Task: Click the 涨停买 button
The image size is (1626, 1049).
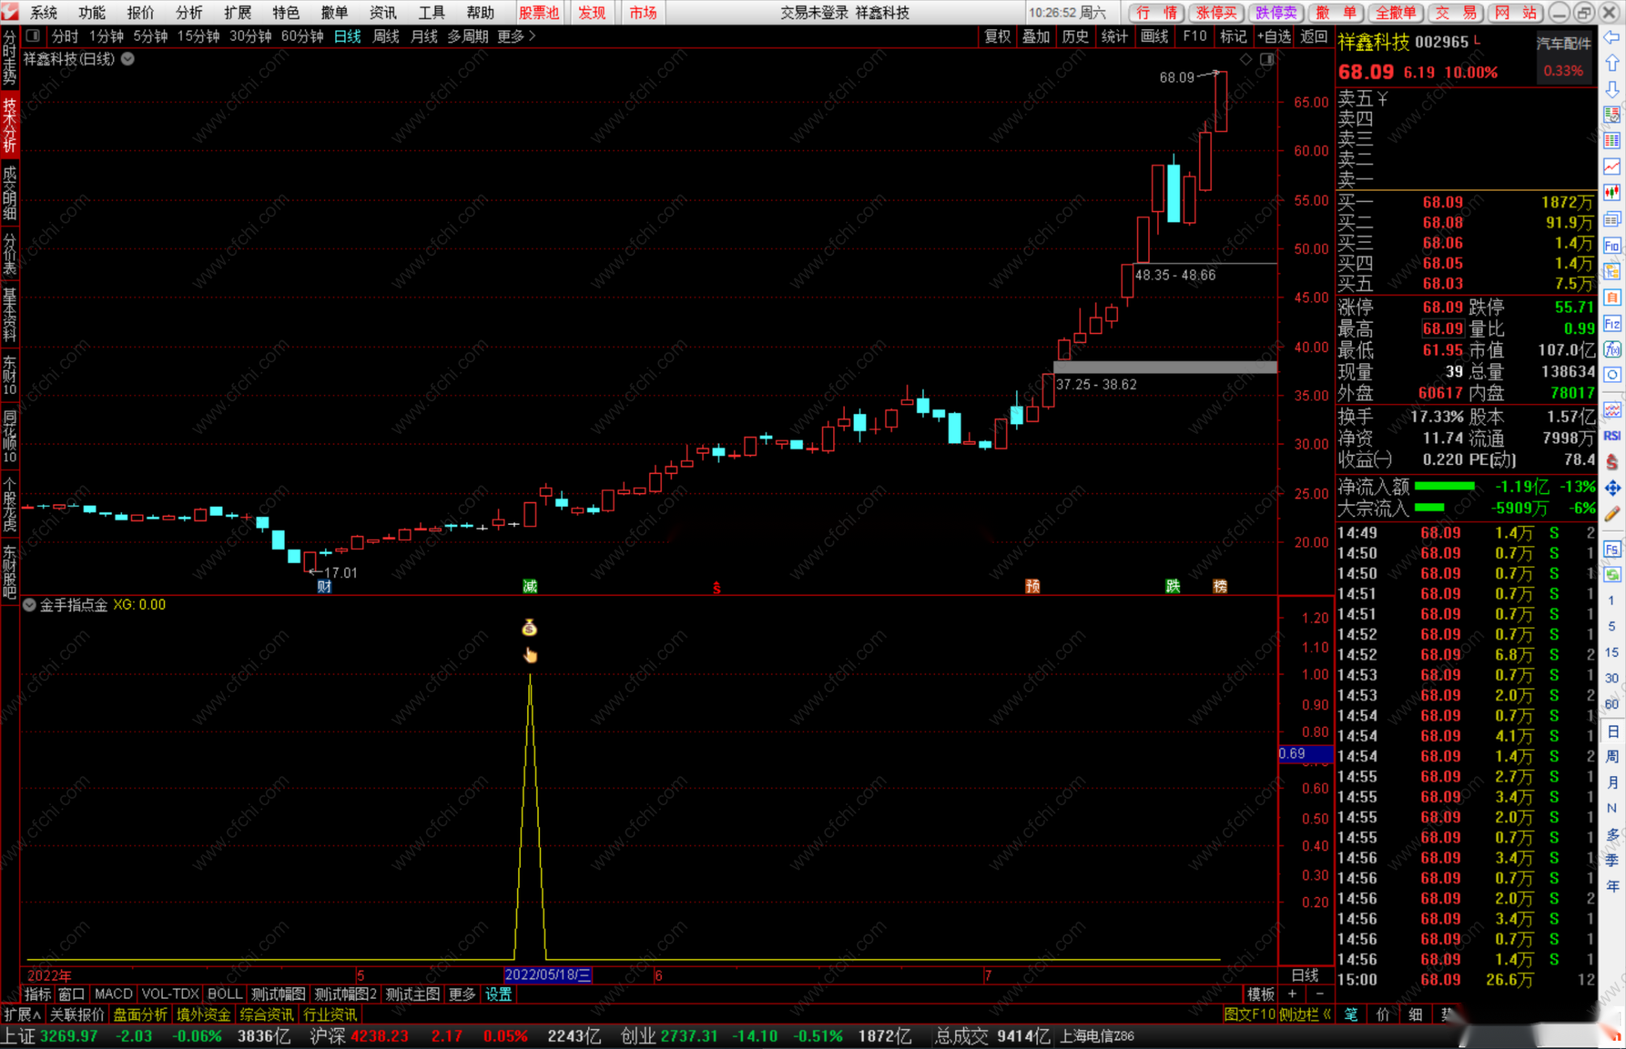Action: coord(1216,12)
